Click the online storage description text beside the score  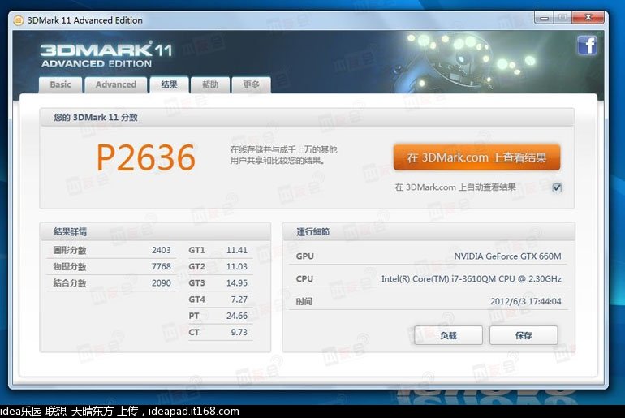tap(283, 155)
